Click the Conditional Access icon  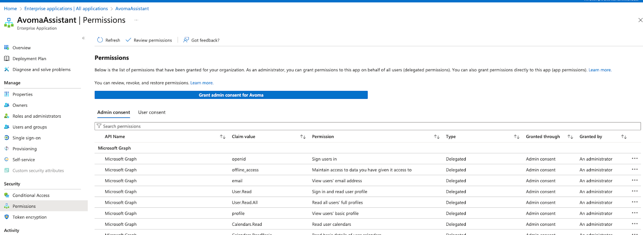click(6, 195)
